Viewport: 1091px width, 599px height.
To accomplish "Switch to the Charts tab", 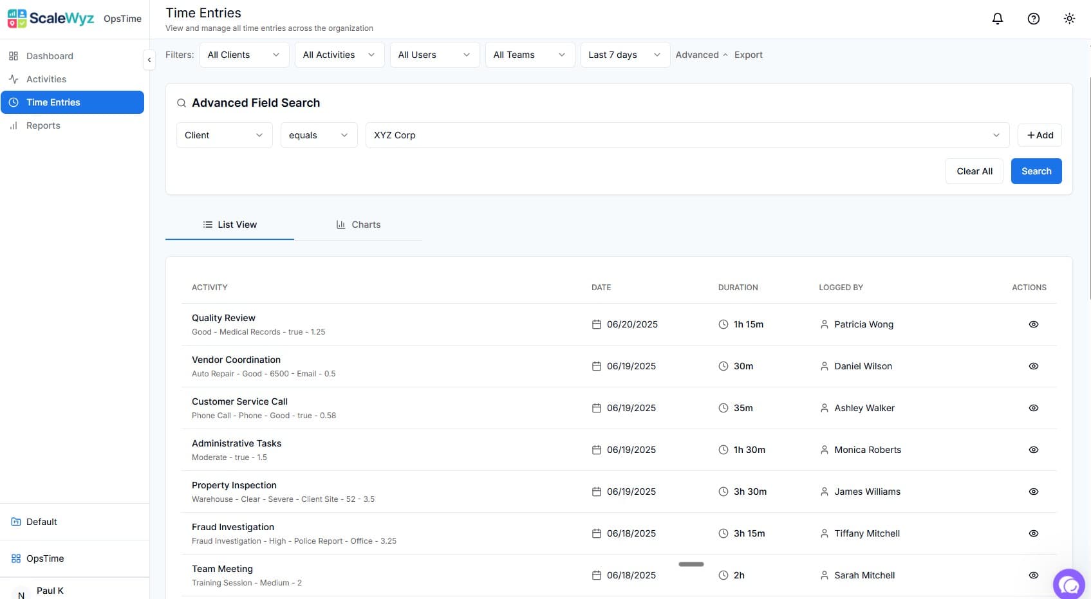I will pyautogui.click(x=359, y=225).
